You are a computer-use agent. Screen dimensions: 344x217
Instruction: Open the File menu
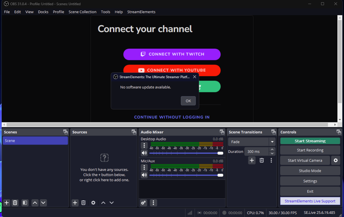click(x=7, y=12)
